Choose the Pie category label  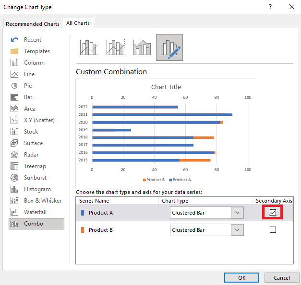(x=28, y=86)
